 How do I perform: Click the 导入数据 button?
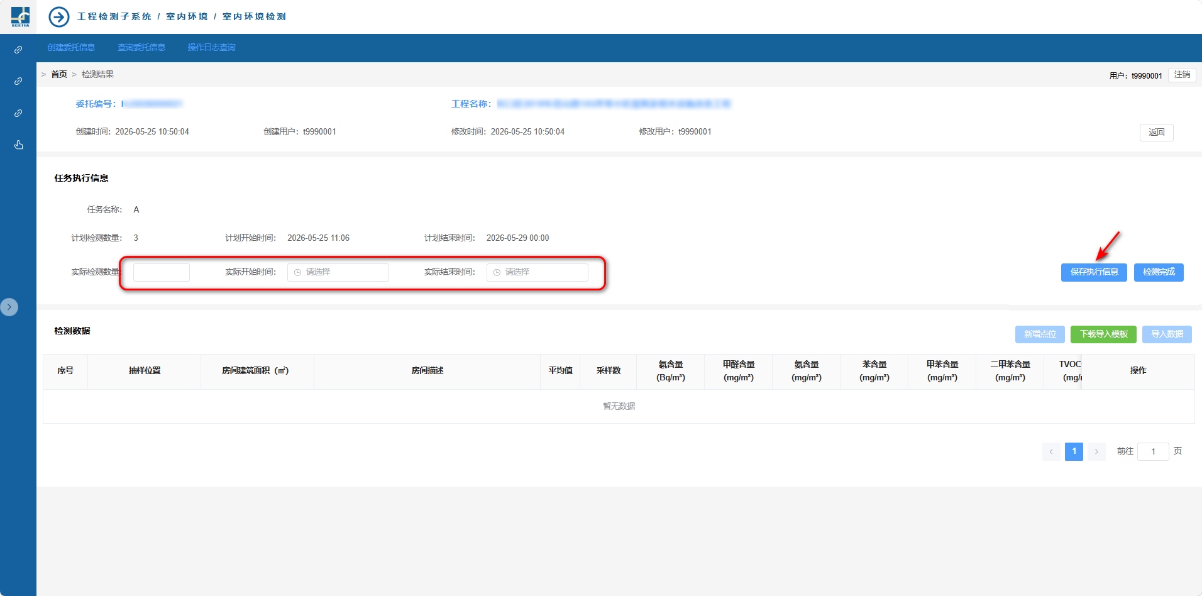coord(1167,334)
